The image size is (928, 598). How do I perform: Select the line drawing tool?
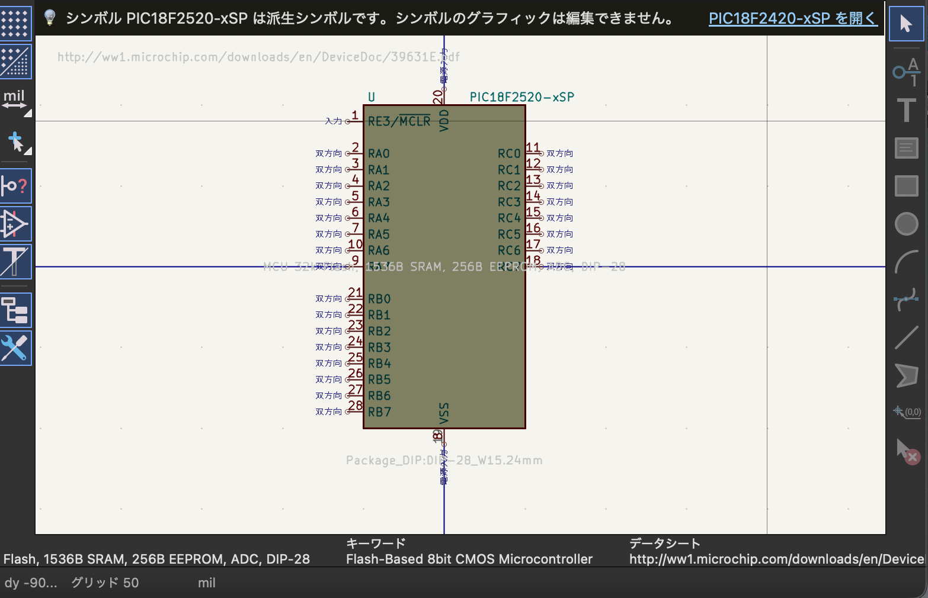click(x=906, y=337)
